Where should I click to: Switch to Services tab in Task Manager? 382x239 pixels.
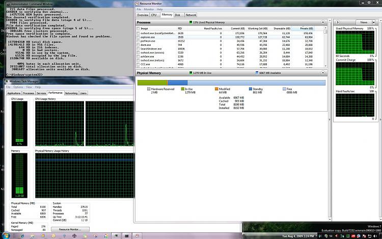[41, 93]
